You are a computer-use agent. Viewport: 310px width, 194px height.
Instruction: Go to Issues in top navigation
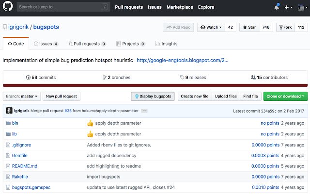[155, 7]
